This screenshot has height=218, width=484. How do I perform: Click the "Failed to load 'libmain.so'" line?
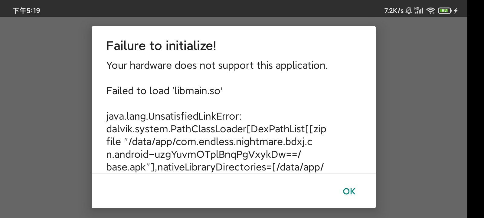[x=165, y=91]
